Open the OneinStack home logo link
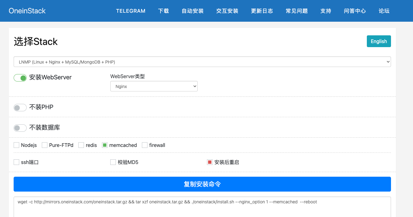The height and width of the screenshot is (217, 413). [x=27, y=11]
